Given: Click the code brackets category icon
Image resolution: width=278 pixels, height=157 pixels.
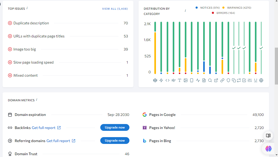Looking at the screenshot, I should 167,80.
